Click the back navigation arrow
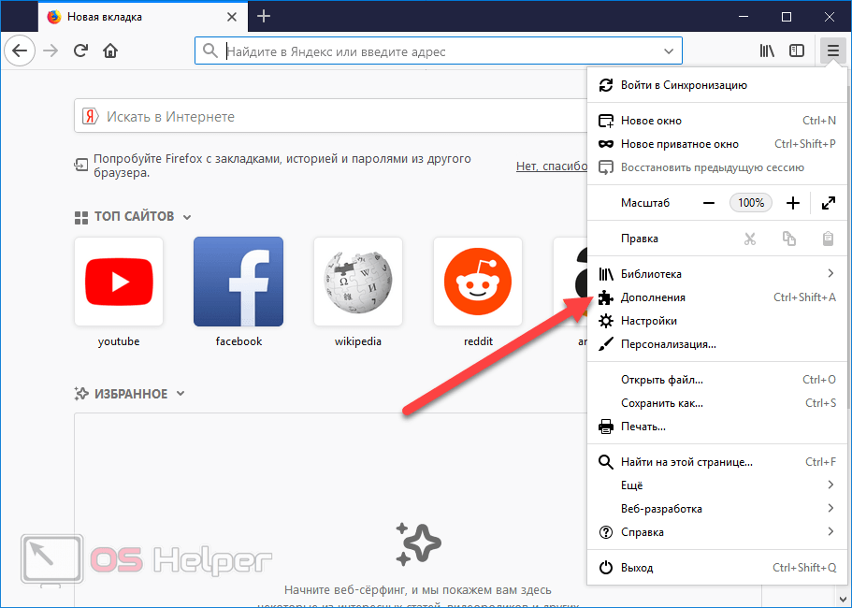The width and height of the screenshot is (852, 608). click(21, 51)
